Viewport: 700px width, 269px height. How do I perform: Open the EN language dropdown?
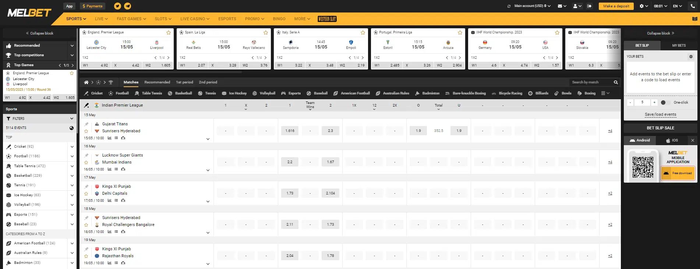pos(678,6)
